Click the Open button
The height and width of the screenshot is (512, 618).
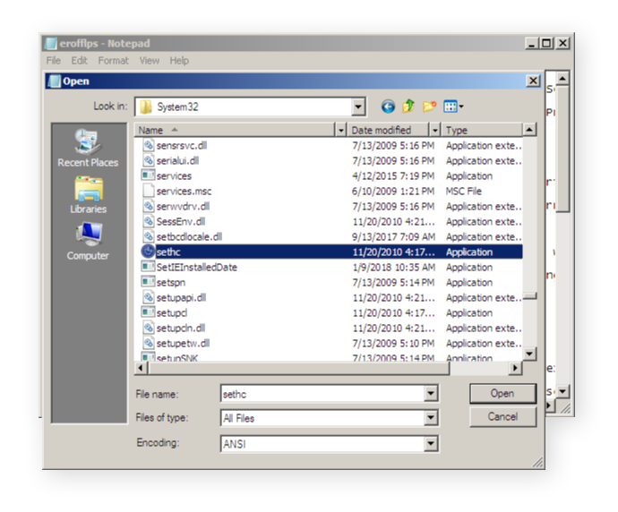pos(502,394)
